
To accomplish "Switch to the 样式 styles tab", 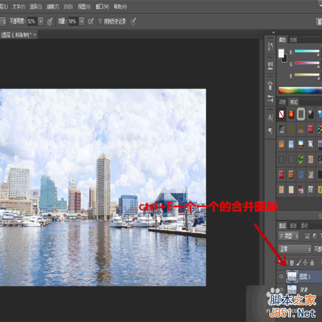I will [294, 102].
